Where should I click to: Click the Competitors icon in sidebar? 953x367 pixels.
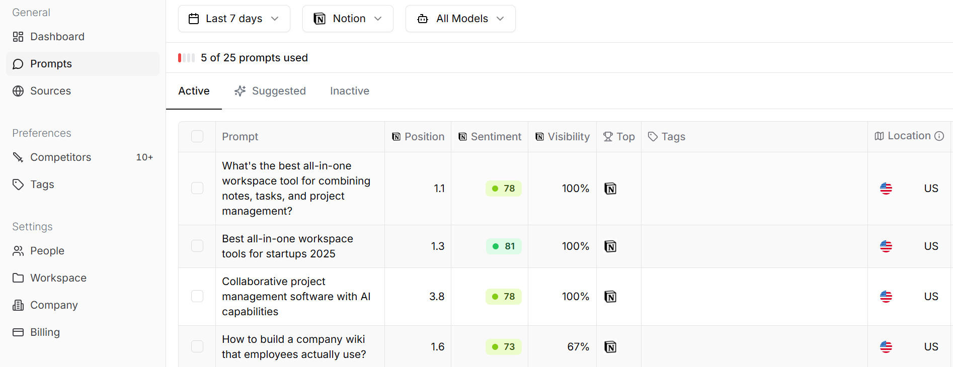point(18,157)
